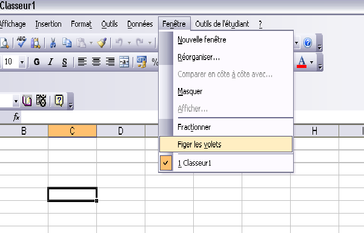Open Outils de l'étudiant menu
This screenshot has height=233, width=364.
click(222, 24)
